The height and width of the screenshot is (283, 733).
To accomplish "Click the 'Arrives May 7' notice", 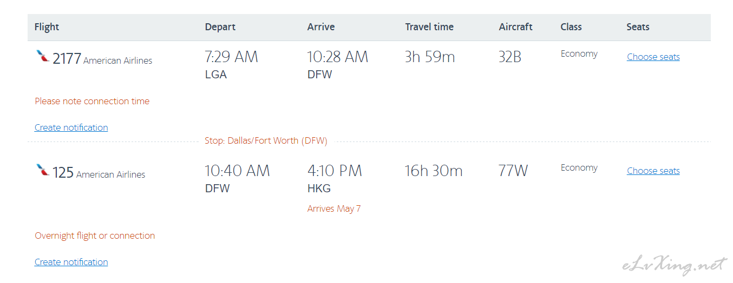I will (x=334, y=208).
